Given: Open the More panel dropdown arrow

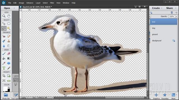Looking at the screenshot, I should 176,95.
